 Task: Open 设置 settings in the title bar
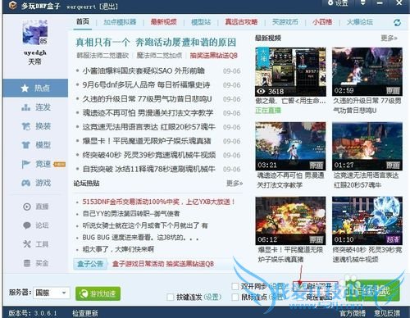pyautogui.click(x=338, y=3)
